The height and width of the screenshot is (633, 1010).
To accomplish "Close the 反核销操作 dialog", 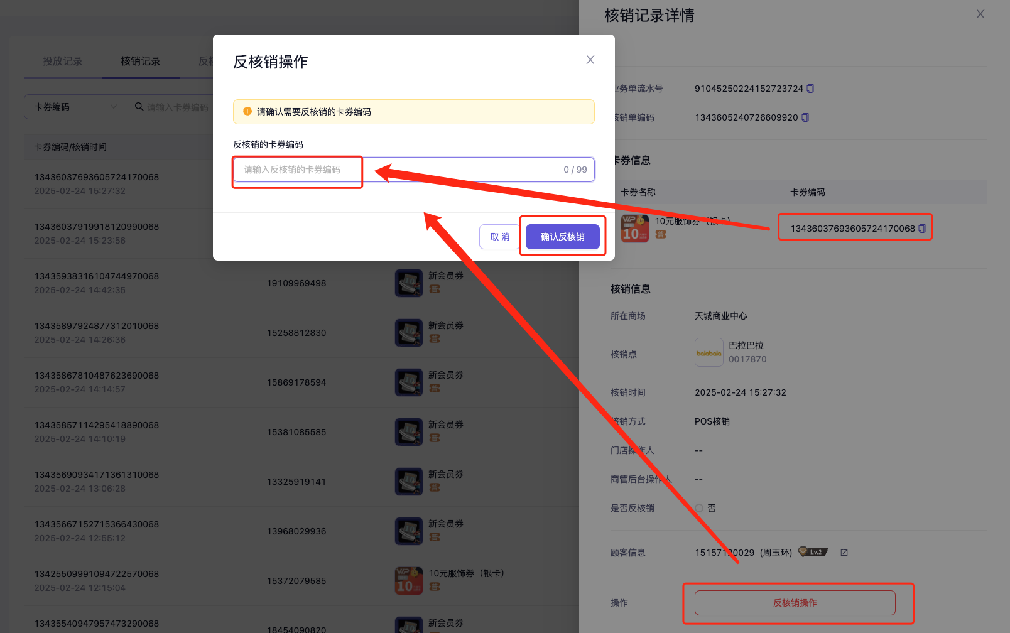I will (x=590, y=60).
